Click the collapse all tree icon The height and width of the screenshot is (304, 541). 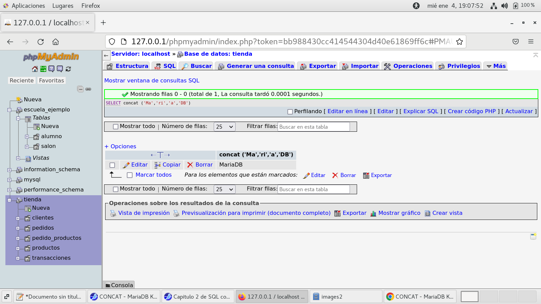[x=80, y=89]
